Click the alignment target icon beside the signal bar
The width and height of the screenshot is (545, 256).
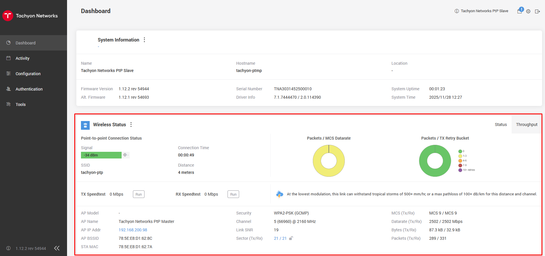[x=125, y=155]
